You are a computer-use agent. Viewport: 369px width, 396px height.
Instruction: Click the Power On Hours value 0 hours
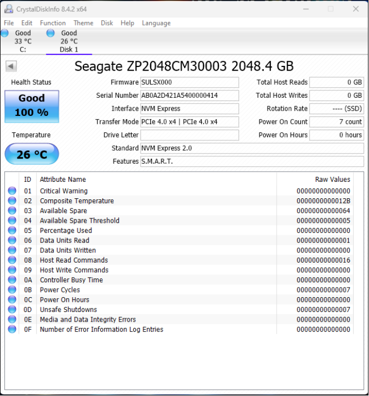337,135
